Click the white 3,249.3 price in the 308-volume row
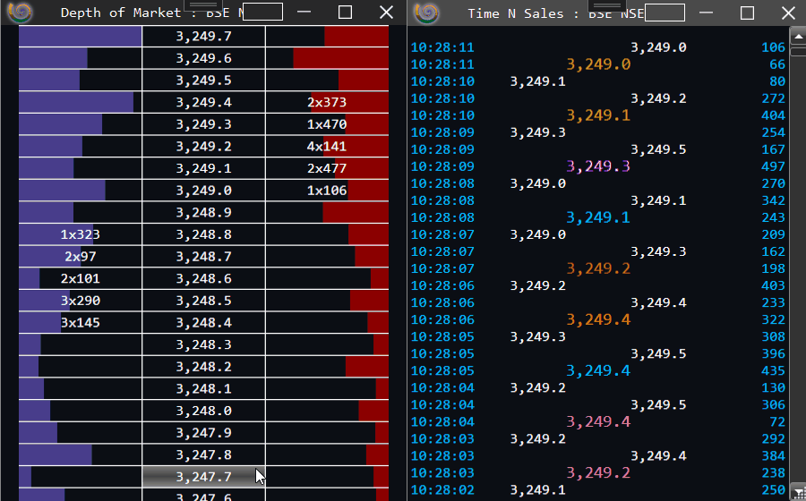 tap(537, 336)
